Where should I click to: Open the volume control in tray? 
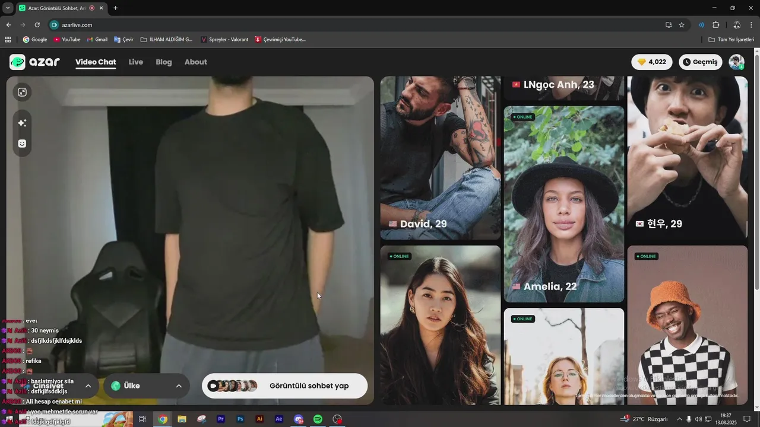pyautogui.click(x=698, y=419)
